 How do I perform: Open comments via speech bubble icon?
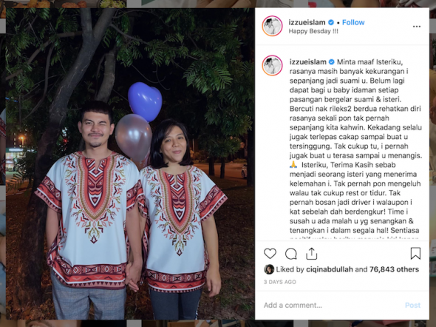point(291,254)
